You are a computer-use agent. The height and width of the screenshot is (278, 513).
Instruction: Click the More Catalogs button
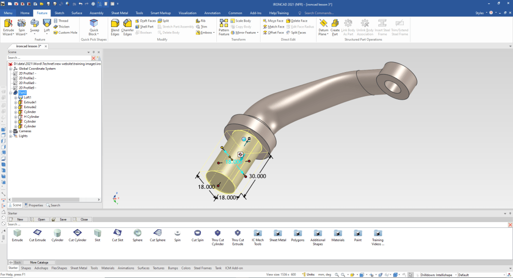(39, 262)
